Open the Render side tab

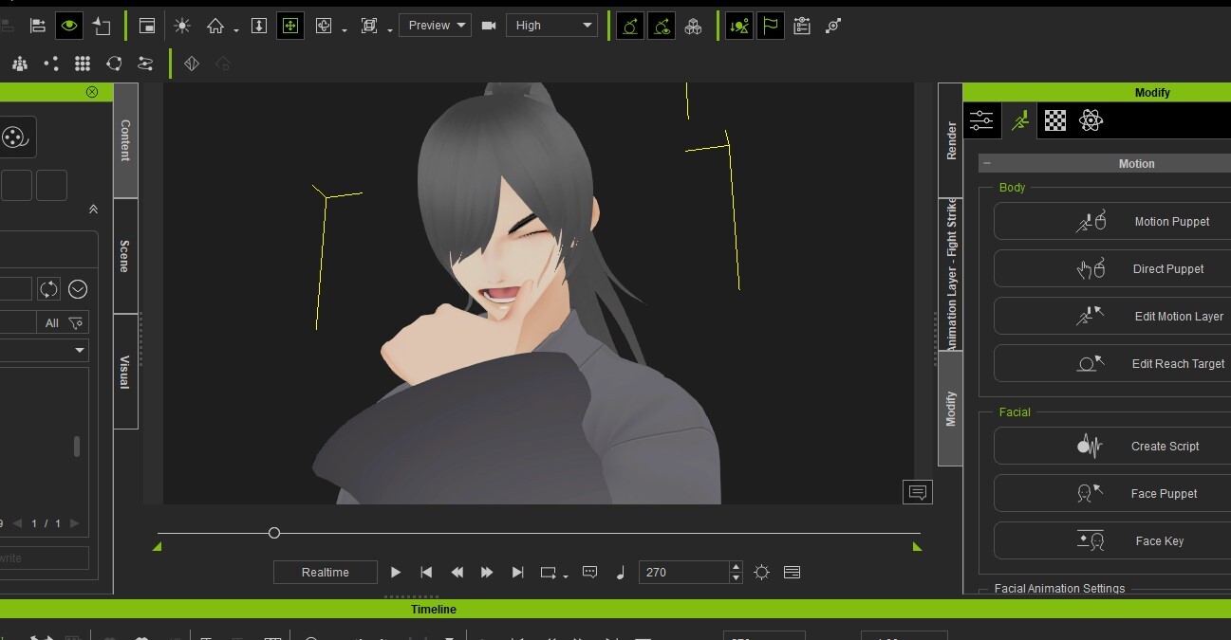coord(951,140)
